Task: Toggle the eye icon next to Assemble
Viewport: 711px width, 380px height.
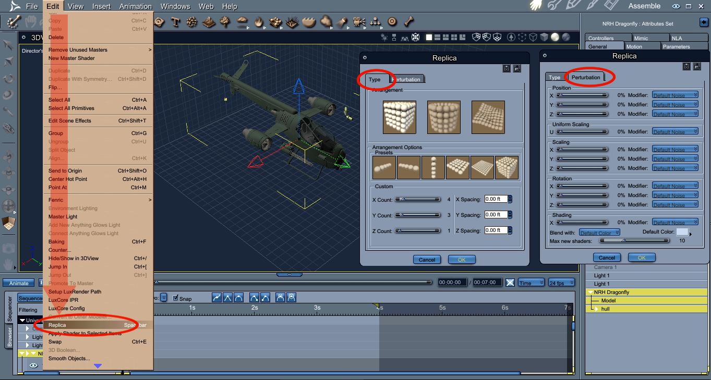Action: (676, 6)
